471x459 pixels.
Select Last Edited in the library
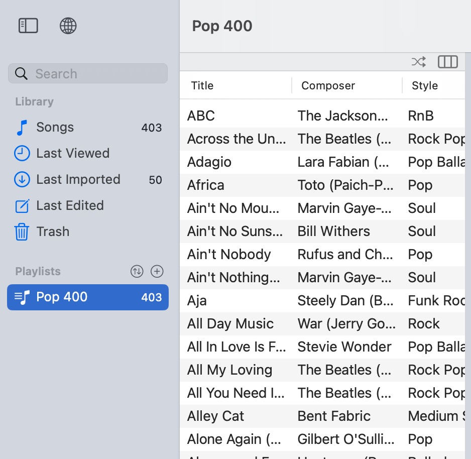(x=70, y=206)
